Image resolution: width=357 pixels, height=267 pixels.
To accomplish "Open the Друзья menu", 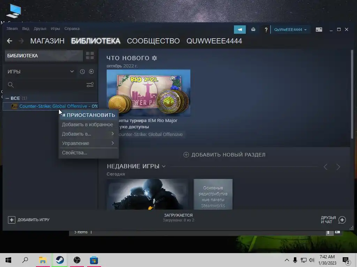I will [40, 29].
